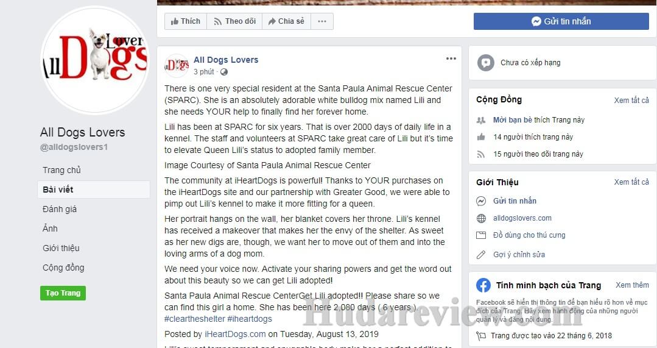The image size is (657, 348).
Task: Open the Ảnh photos section
Action: (x=50, y=229)
